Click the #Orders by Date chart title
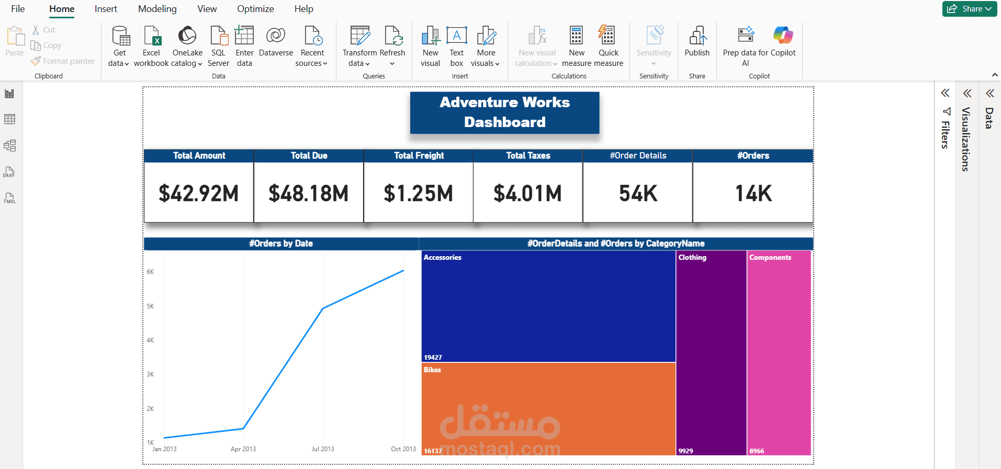Image resolution: width=1001 pixels, height=469 pixels. [281, 244]
